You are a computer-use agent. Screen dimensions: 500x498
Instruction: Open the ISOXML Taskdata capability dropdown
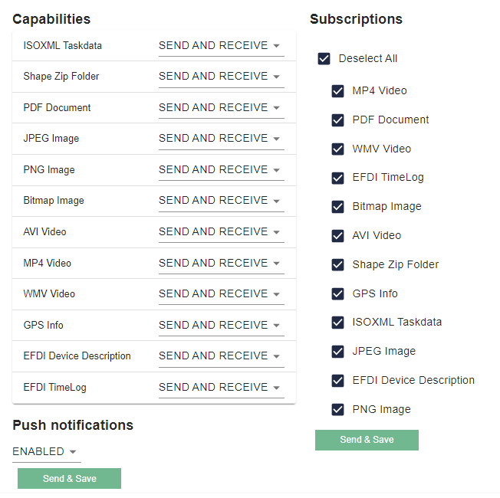tap(222, 46)
